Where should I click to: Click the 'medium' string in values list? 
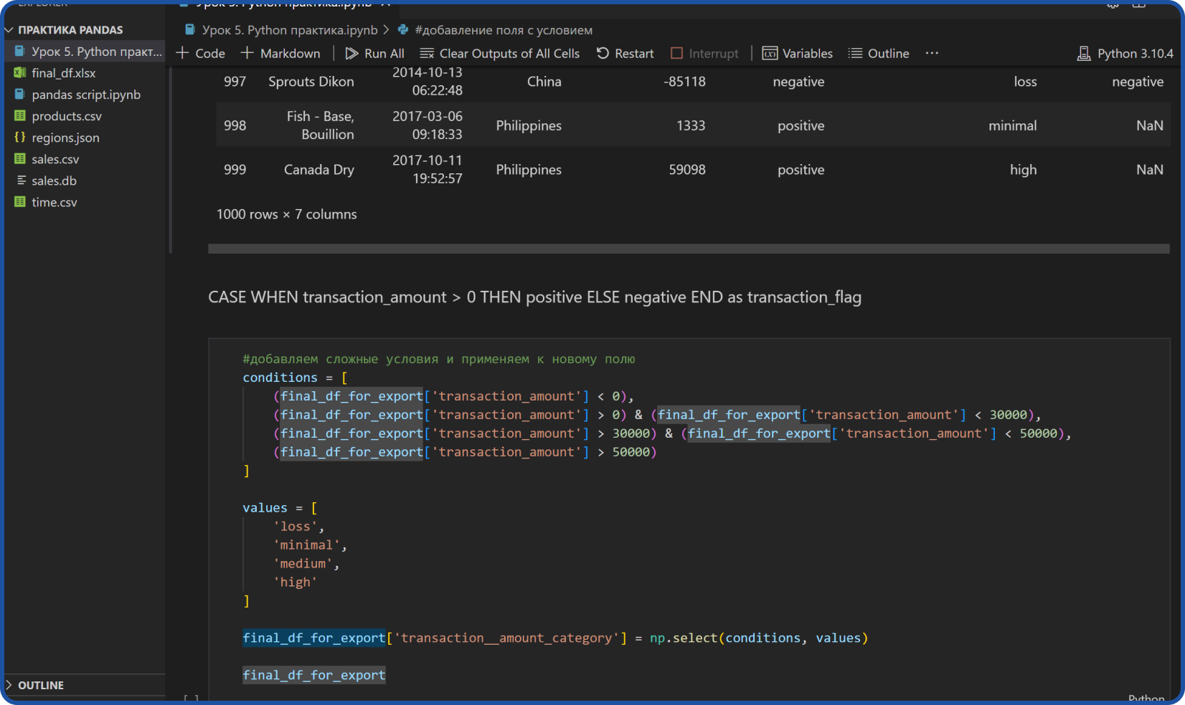pos(303,564)
